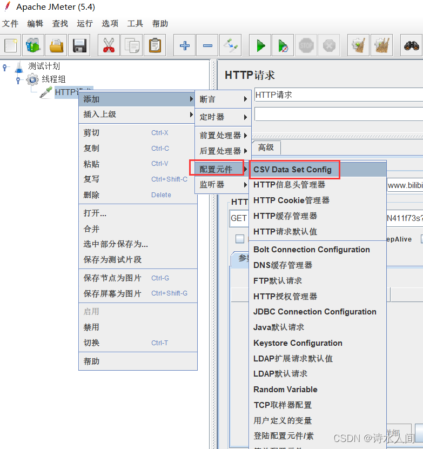Open the 文件 menu
423x449 pixels.
(10, 23)
